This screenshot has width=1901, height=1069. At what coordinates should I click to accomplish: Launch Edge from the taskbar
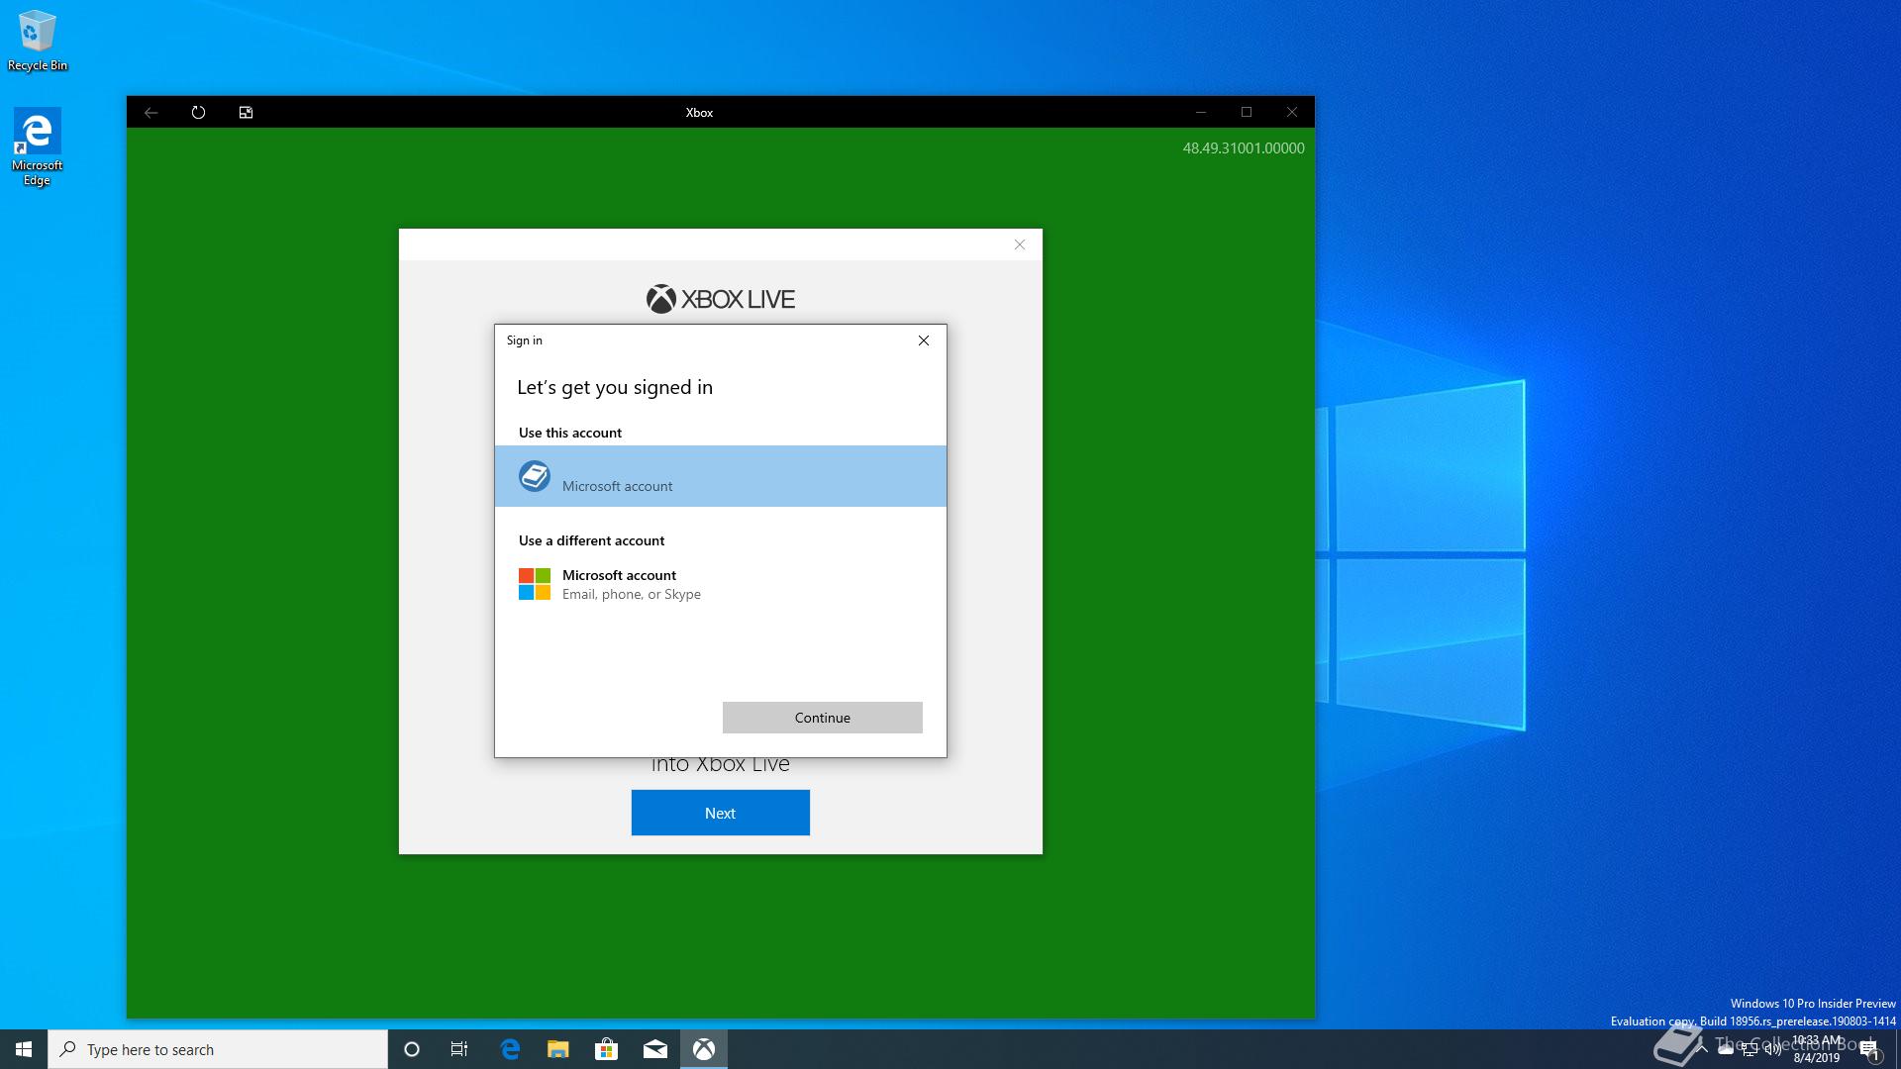pos(510,1049)
